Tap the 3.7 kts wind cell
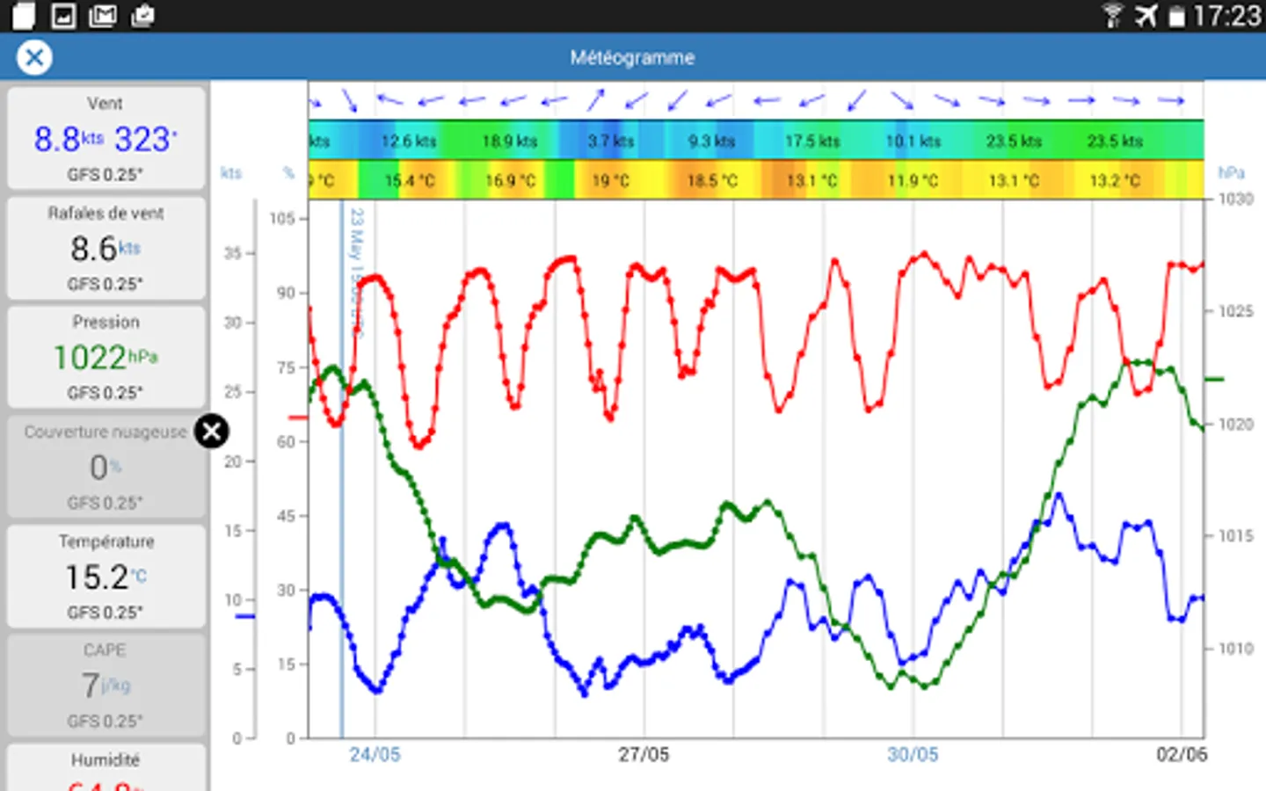This screenshot has width=1266, height=791. pos(611,141)
